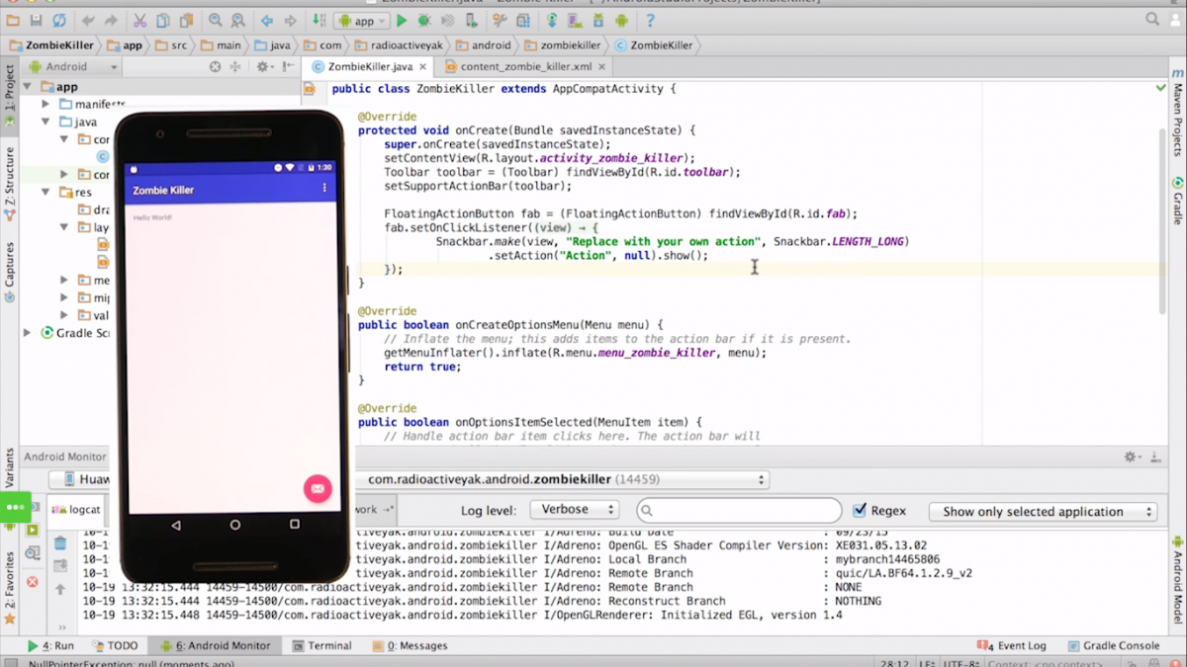Click the Debug app bug icon

[424, 20]
